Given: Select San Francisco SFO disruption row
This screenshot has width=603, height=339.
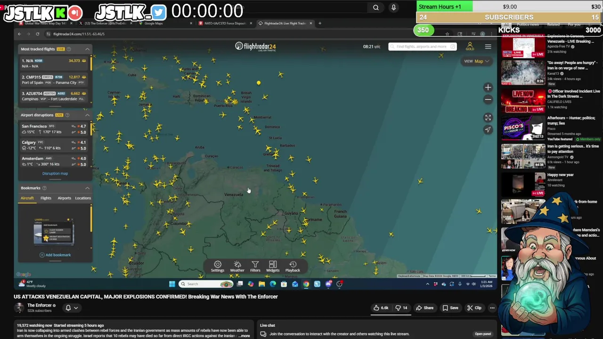Looking at the screenshot, I should (54, 129).
